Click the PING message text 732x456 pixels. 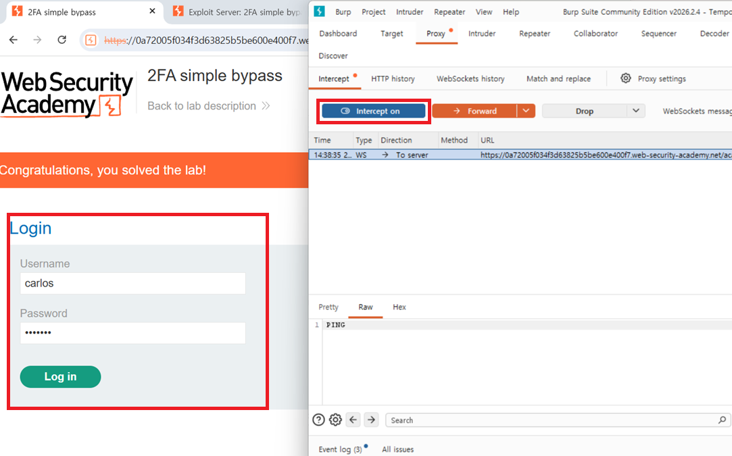click(x=336, y=325)
